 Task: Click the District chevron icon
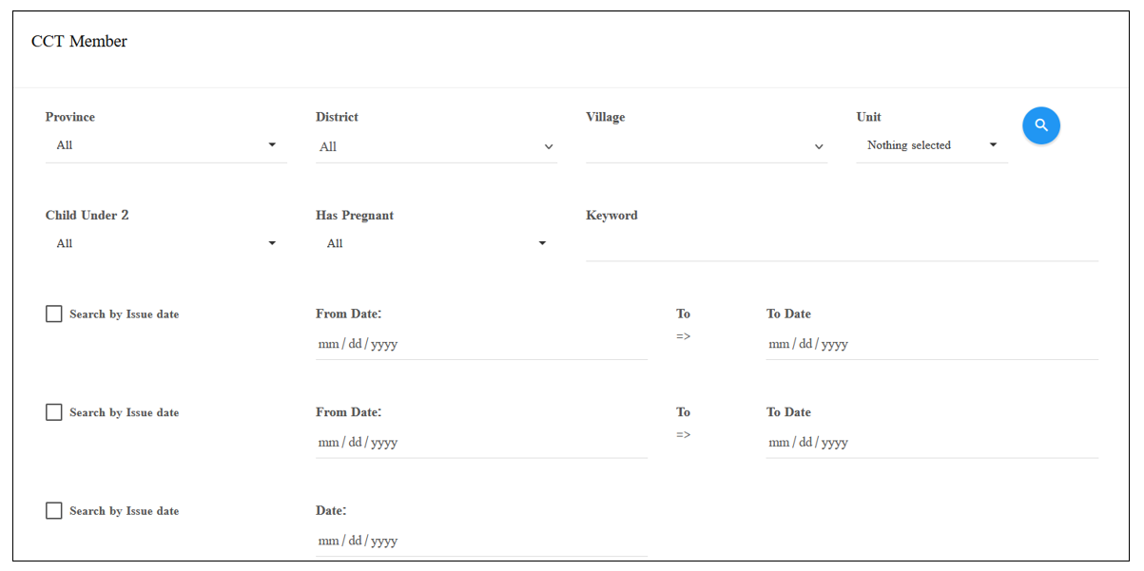pos(549,147)
